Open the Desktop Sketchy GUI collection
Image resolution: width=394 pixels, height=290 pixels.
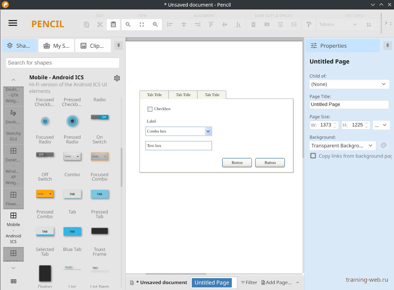point(13,125)
